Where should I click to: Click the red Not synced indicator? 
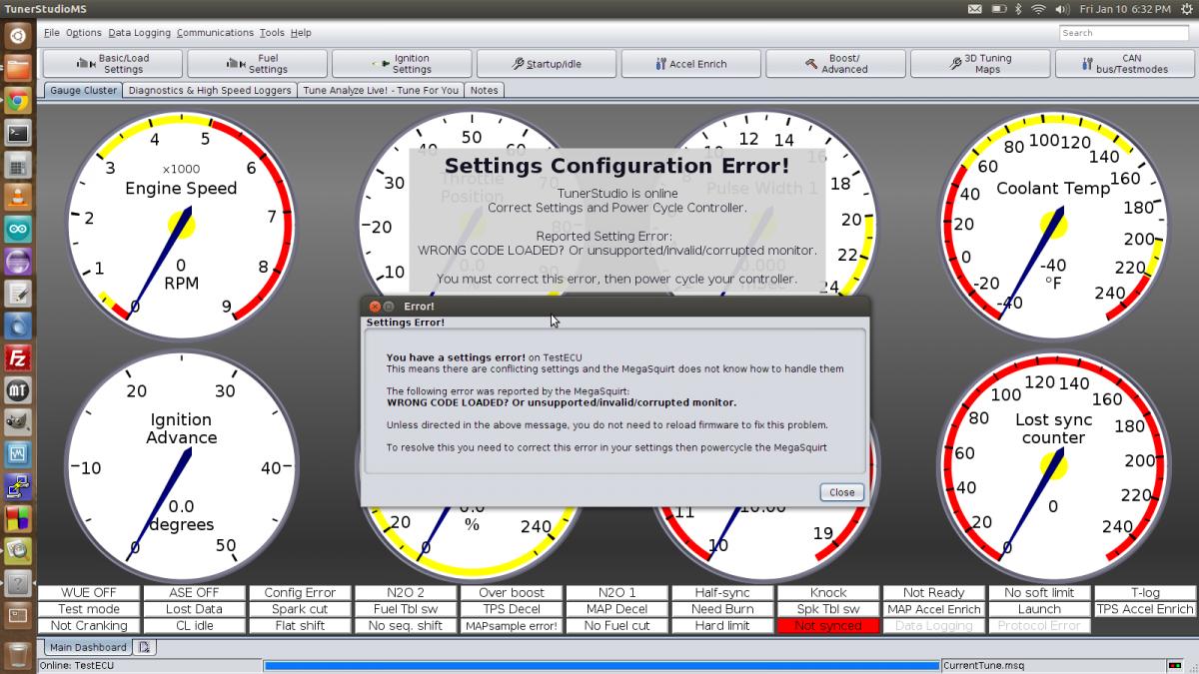click(827, 626)
